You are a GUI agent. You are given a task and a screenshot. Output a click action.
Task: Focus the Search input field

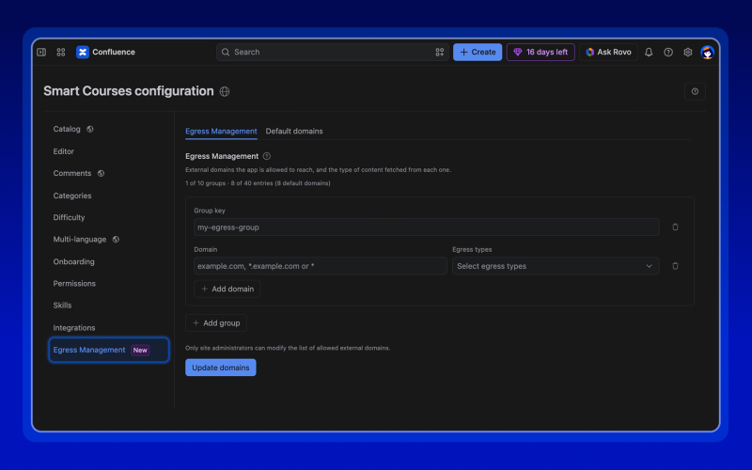(x=333, y=52)
